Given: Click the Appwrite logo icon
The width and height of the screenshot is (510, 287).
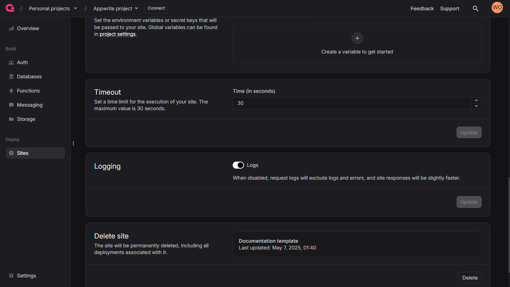Looking at the screenshot, I should tap(10, 8).
